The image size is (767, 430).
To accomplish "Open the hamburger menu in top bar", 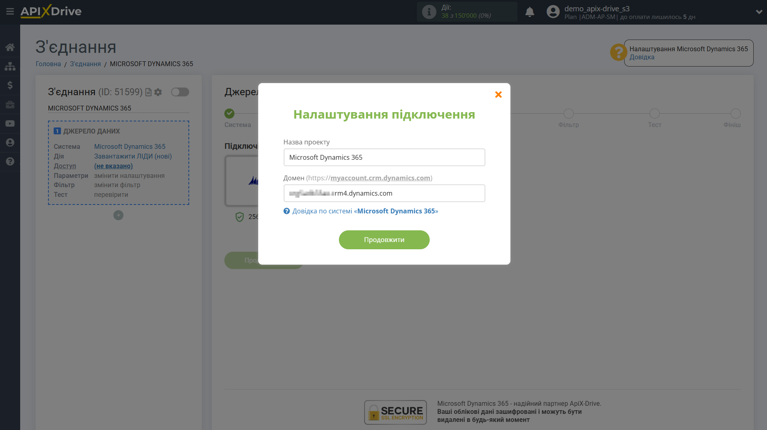I will tap(10, 11).
